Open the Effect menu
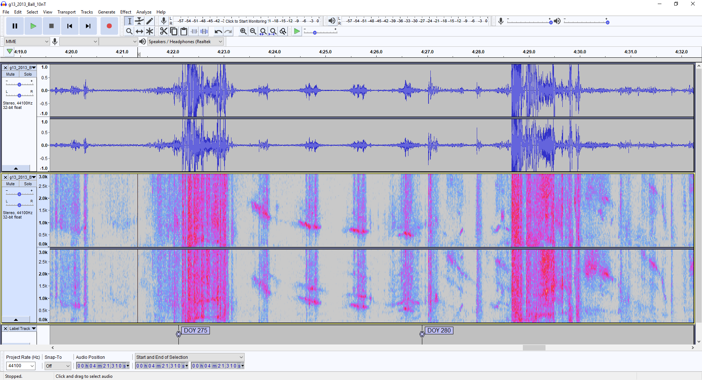 pos(125,12)
